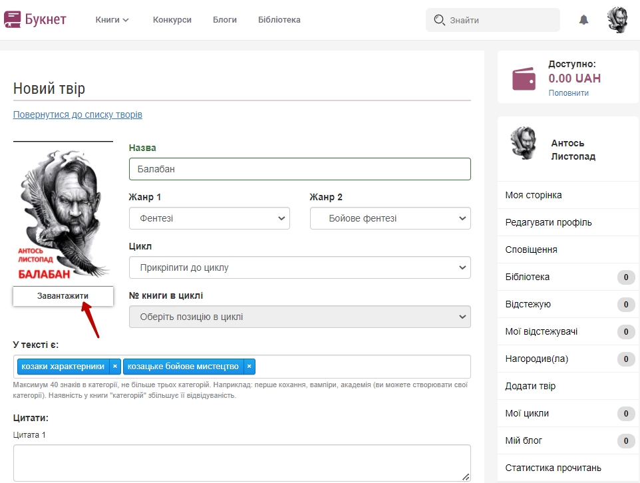Open 'Нагородив(ла)' in the sidebar
This screenshot has height=483, width=640.
click(x=568, y=359)
